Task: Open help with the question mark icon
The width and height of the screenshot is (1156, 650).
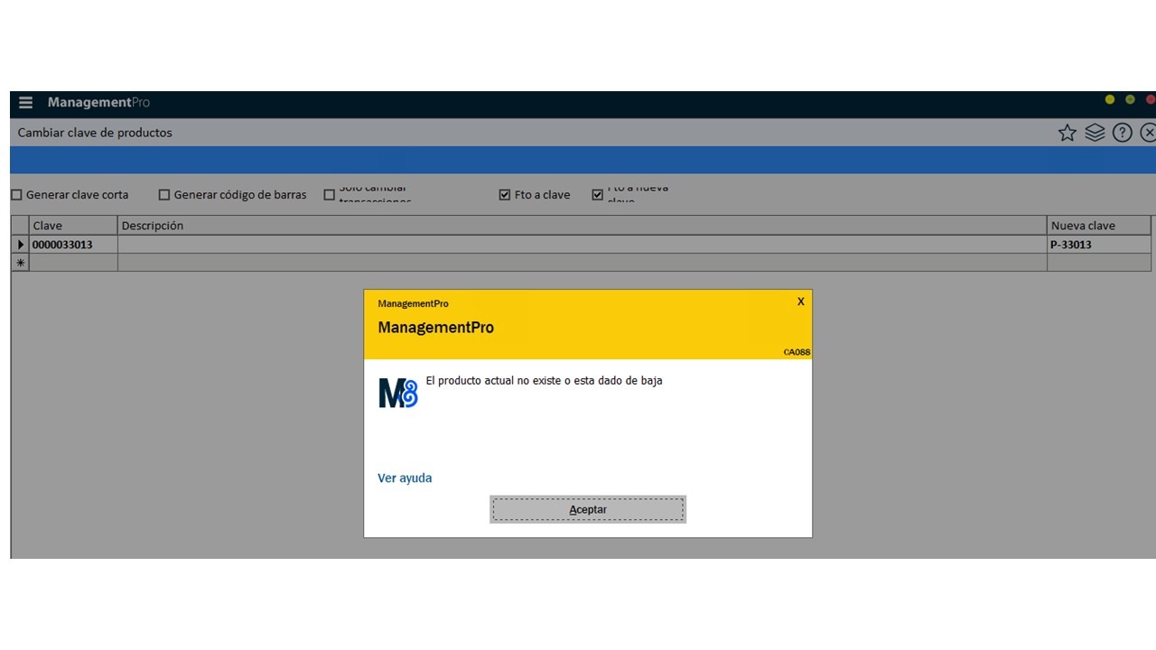Action: click(x=1122, y=134)
